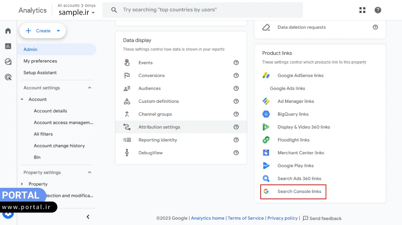The height and width of the screenshot is (225, 402).
Task: Collapse the Account settings section
Action: tap(89, 88)
